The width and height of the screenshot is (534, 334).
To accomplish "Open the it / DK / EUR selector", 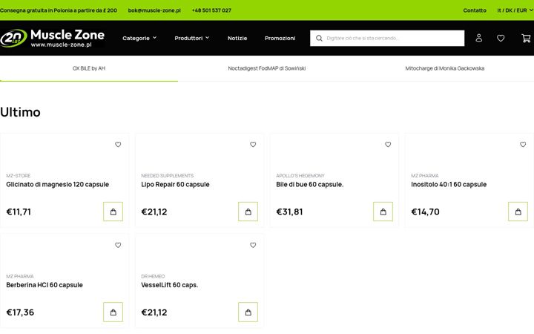I will point(515,10).
